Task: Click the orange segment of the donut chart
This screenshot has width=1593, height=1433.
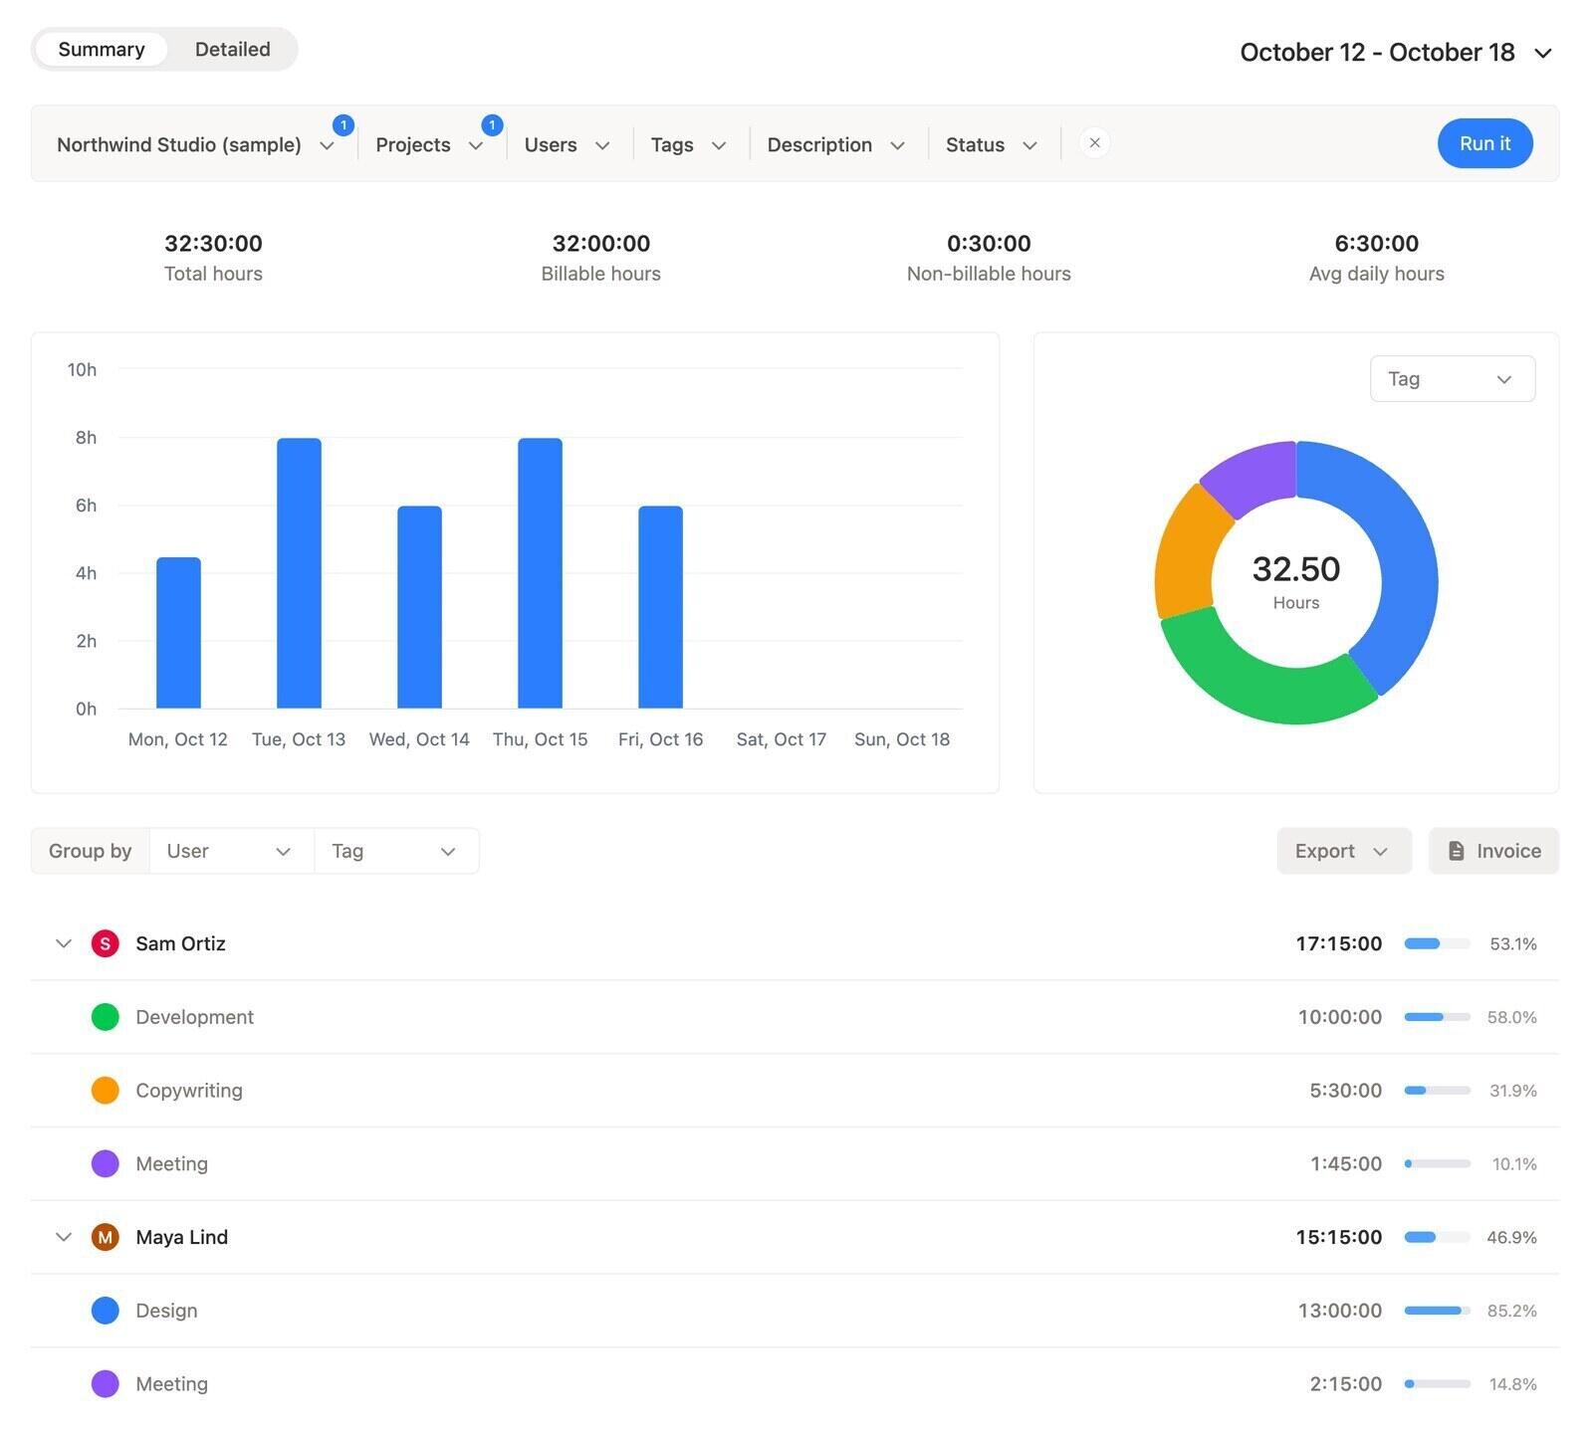Action: click(1187, 554)
